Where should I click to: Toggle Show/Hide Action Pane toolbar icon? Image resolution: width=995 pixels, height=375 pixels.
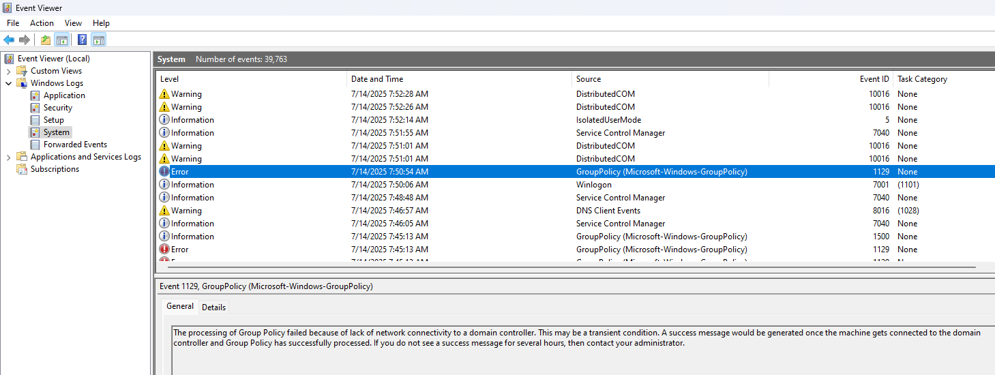tap(98, 40)
